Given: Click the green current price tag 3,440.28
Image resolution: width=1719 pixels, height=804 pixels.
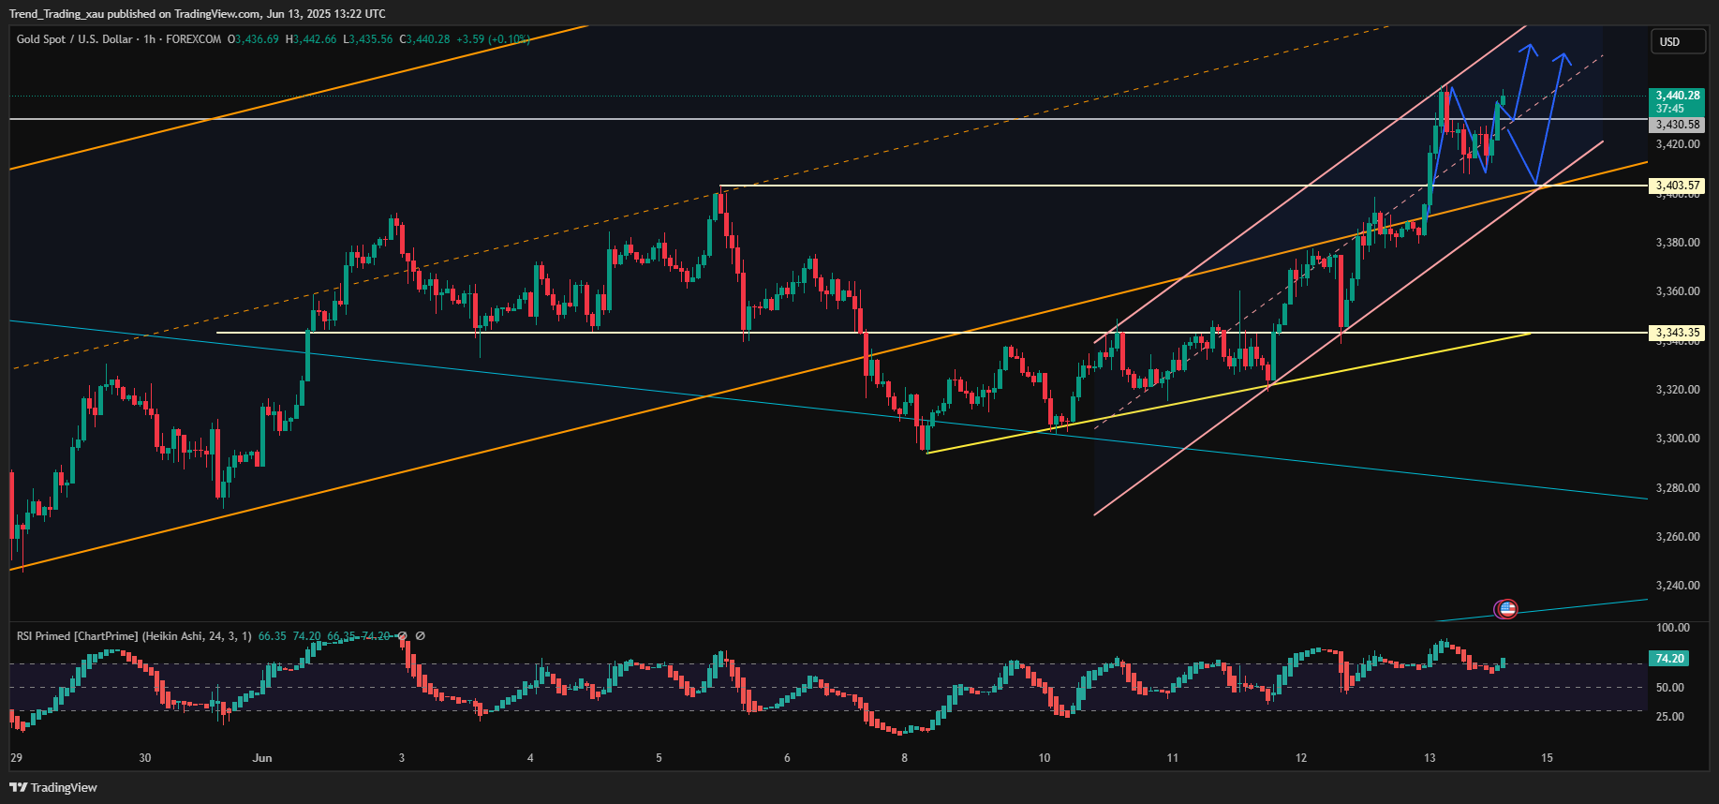Looking at the screenshot, I should [x=1677, y=96].
